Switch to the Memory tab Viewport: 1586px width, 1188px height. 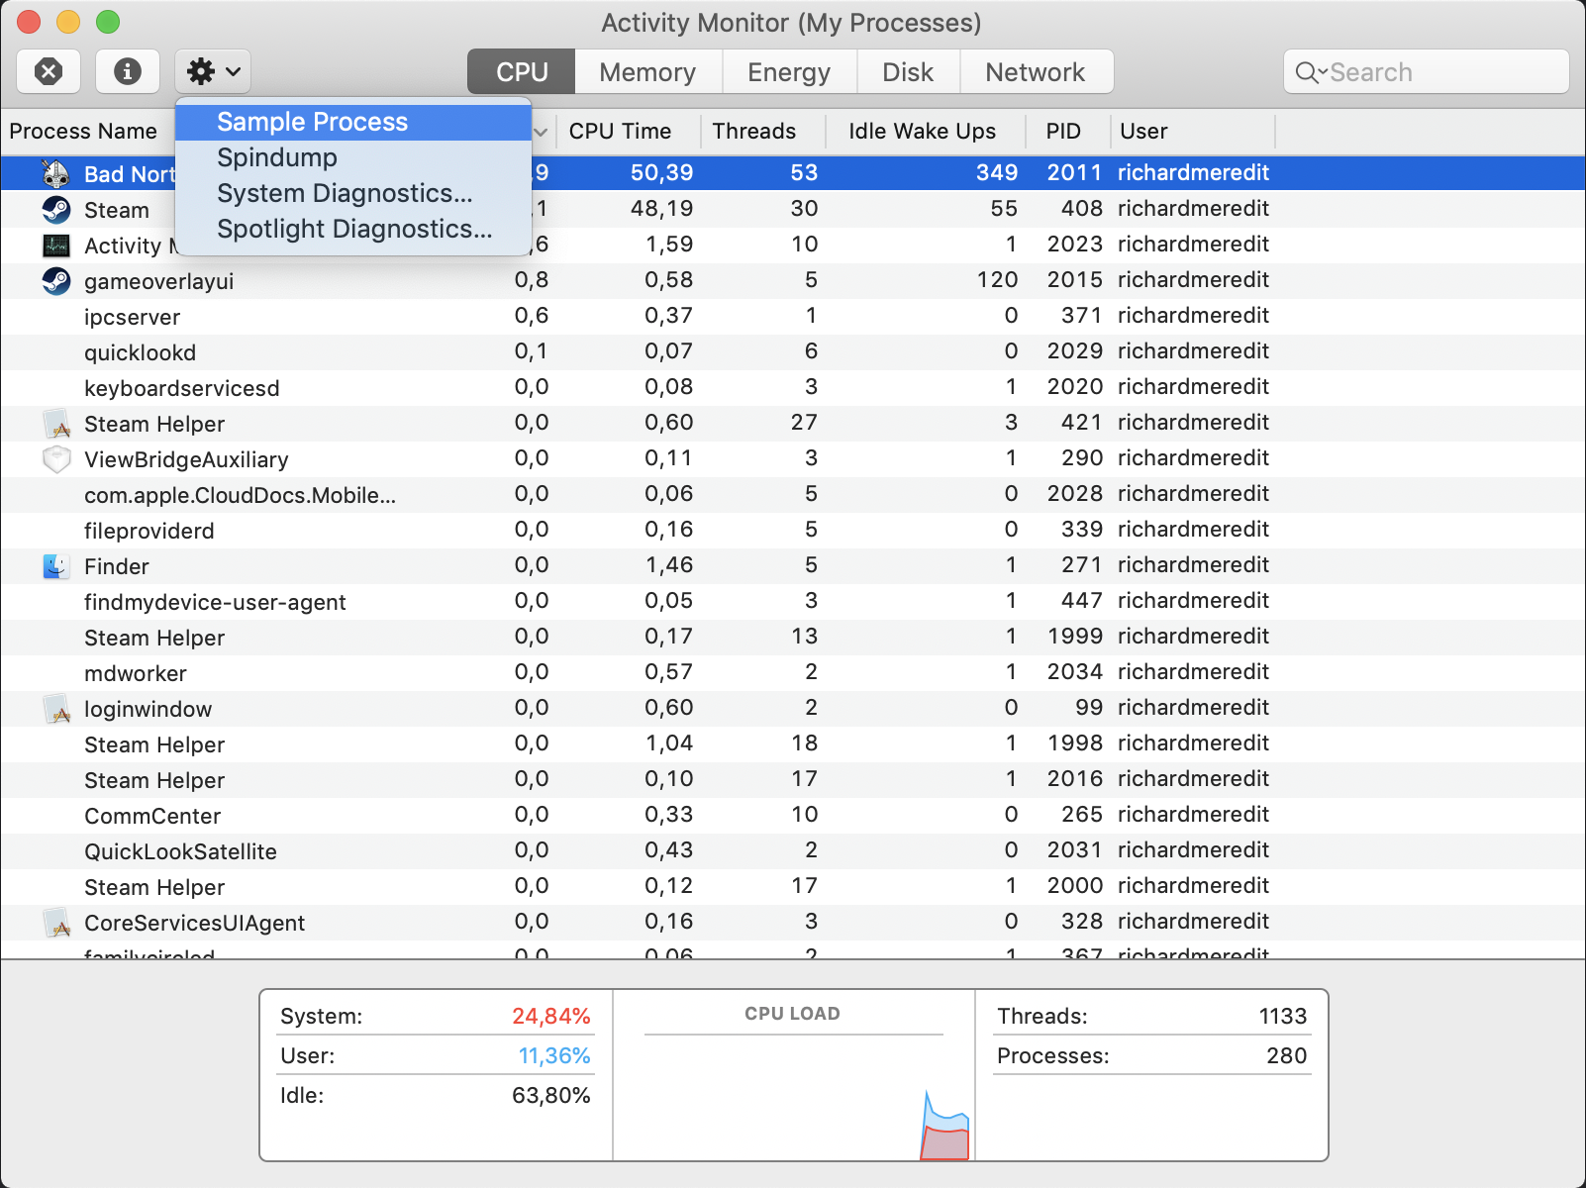(647, 72)
